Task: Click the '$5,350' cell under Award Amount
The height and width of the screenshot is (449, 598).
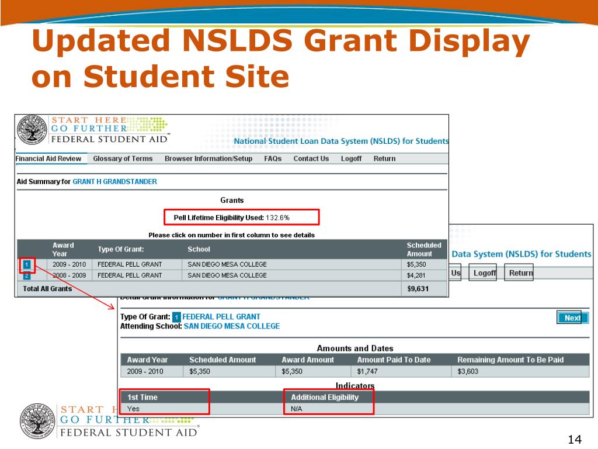Action: coord(292,371)
